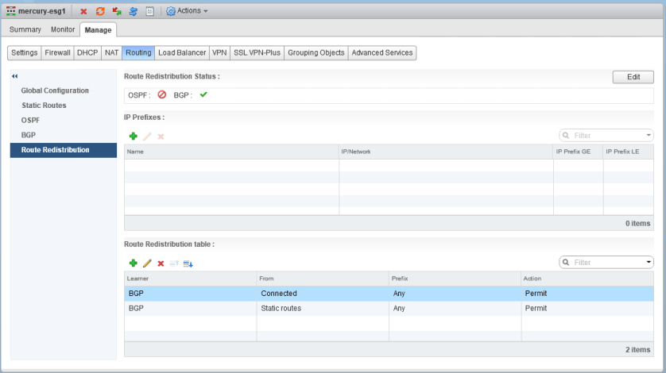Click the orange refresh icon in top toolbar

click(100, 11)
